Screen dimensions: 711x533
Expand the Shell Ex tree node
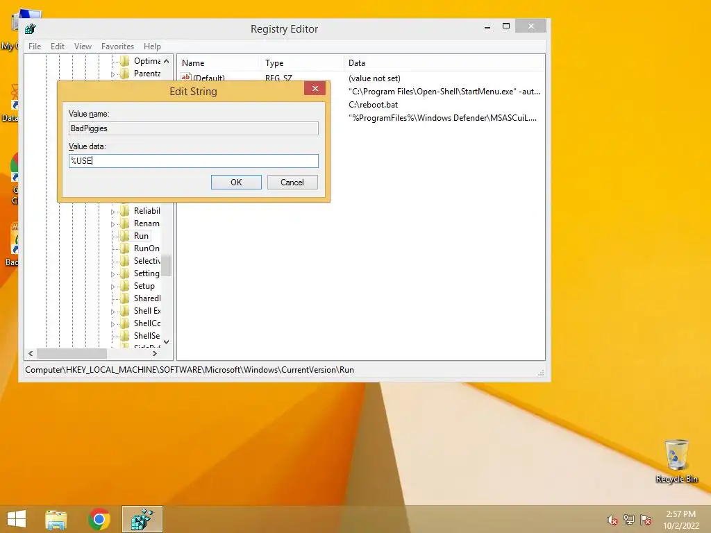(x=113, y=312)
